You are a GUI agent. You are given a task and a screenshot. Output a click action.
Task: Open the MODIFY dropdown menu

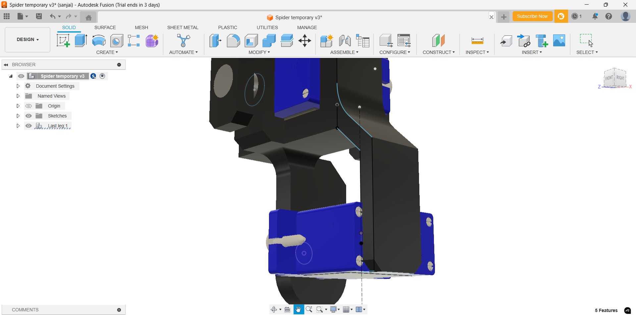click(259, 52)
